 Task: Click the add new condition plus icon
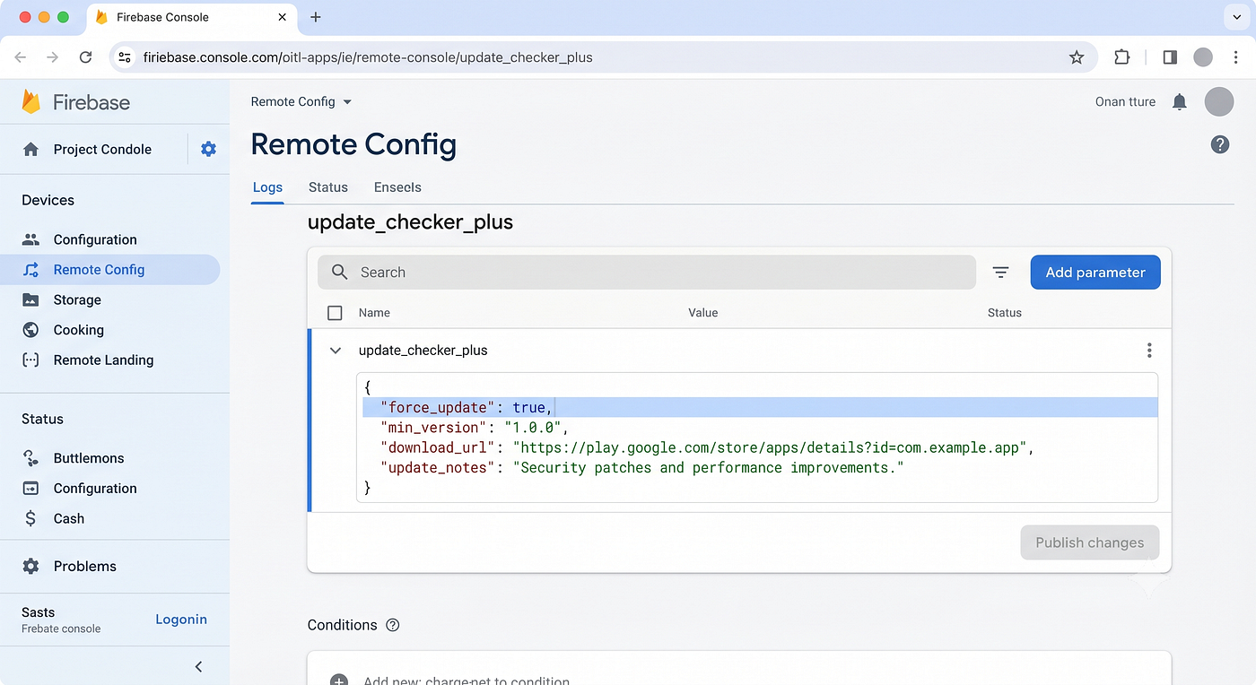coord(339,681)
